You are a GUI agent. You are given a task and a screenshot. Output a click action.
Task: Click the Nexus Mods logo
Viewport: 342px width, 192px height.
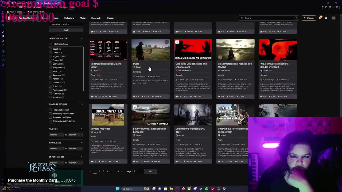point(10,18)
